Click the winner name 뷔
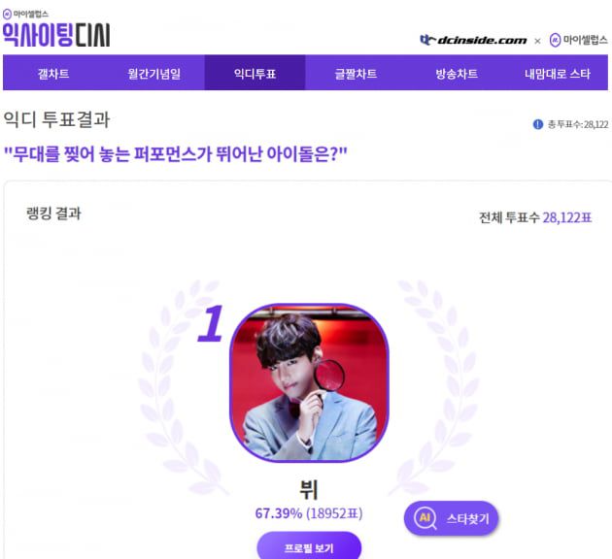Viewport: 612px width, 559px height. (x=309, y=490)
